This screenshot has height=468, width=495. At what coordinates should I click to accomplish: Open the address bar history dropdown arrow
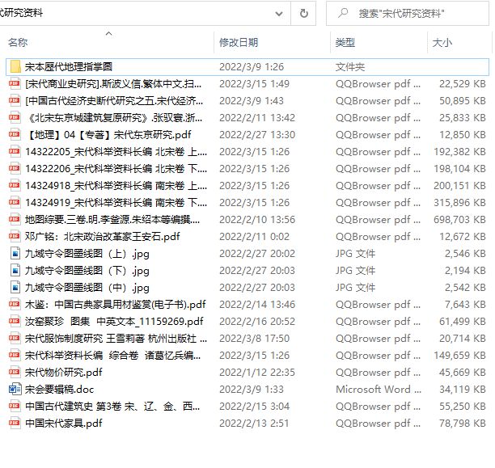(279, 14)
